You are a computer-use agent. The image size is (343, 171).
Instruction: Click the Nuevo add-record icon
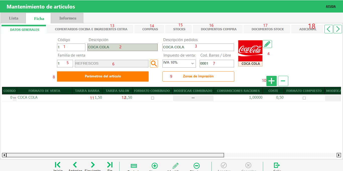[x=155, y=166]
